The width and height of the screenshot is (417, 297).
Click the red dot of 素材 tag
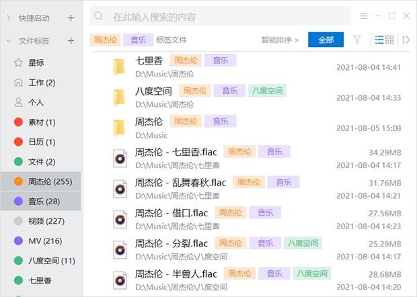(18, 122)
